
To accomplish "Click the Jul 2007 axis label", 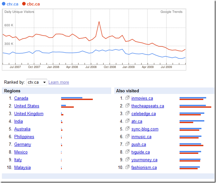I will click(x=15, y=67).
